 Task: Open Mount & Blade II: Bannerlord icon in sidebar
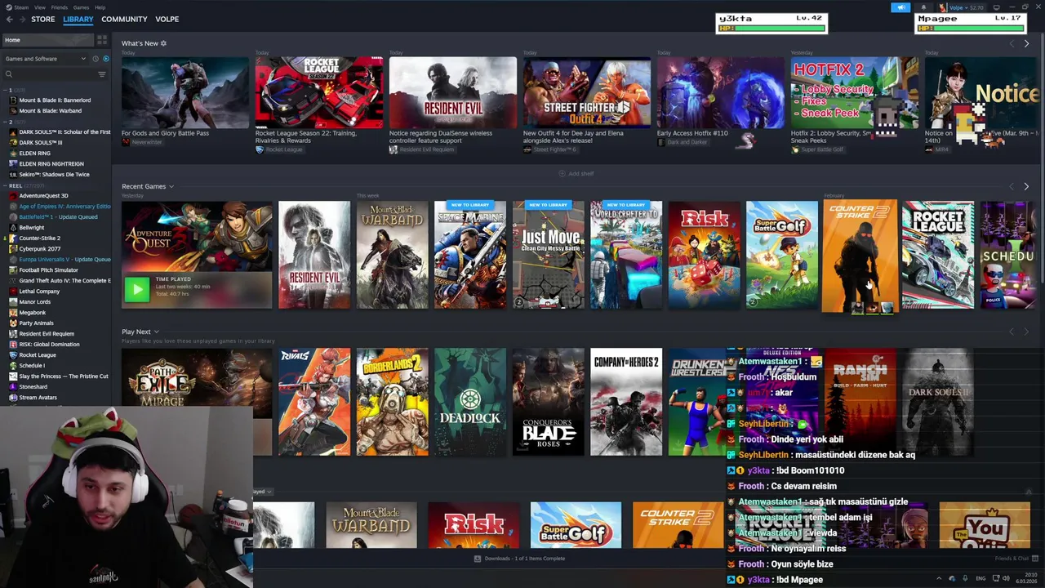coord(13,100)
